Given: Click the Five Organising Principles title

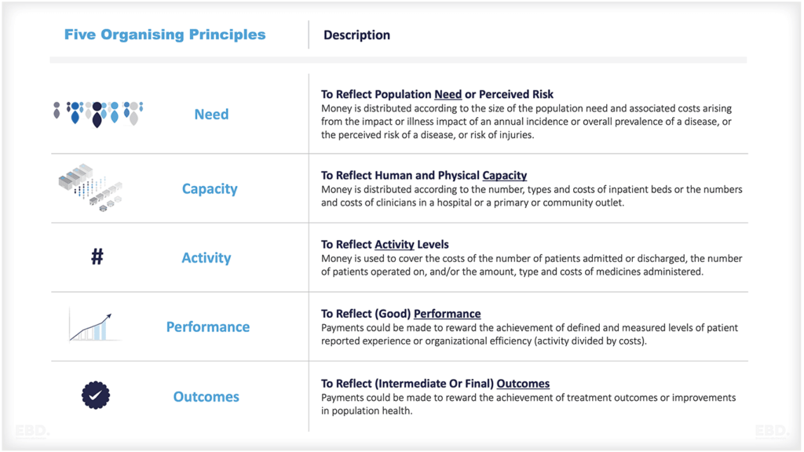Looking at the screenshot, I should pyautogui.click(x=165, y=35).
